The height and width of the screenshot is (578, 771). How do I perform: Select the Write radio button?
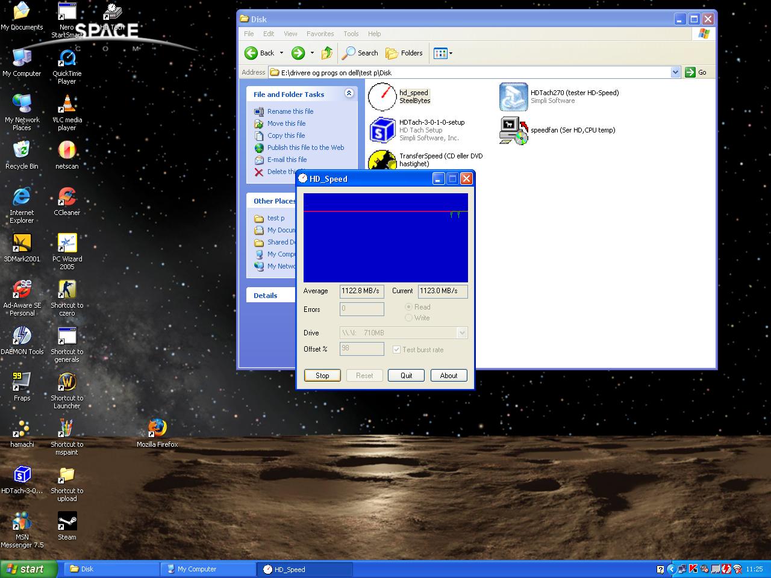(408, 318)
